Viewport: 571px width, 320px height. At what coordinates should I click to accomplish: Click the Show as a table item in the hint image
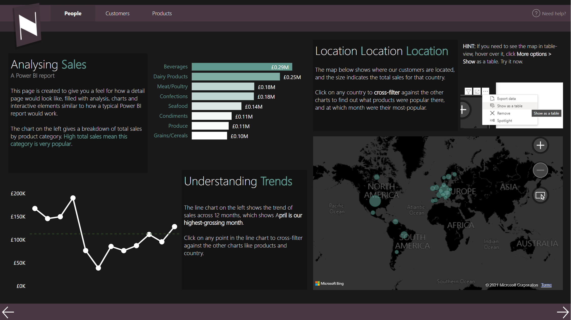point(509,106)
